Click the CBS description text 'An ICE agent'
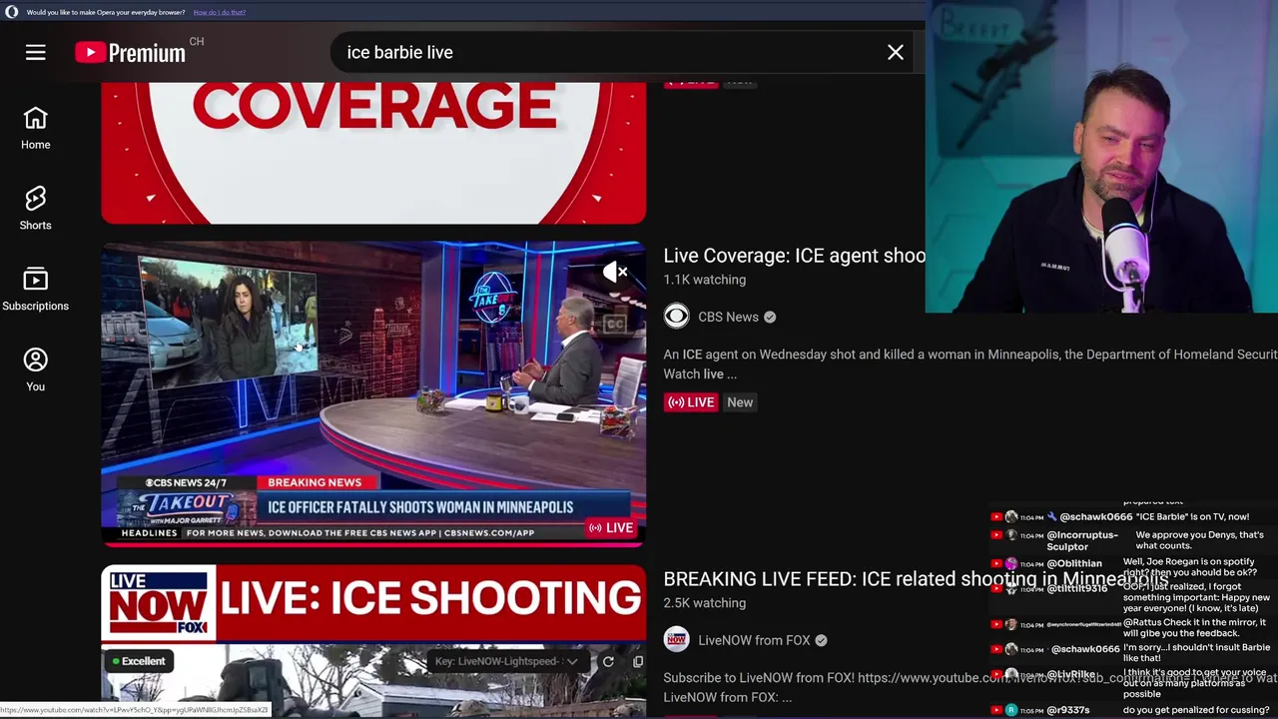Image resolution: width=1278 pixels, height=719 pixels. click(970, 364)
